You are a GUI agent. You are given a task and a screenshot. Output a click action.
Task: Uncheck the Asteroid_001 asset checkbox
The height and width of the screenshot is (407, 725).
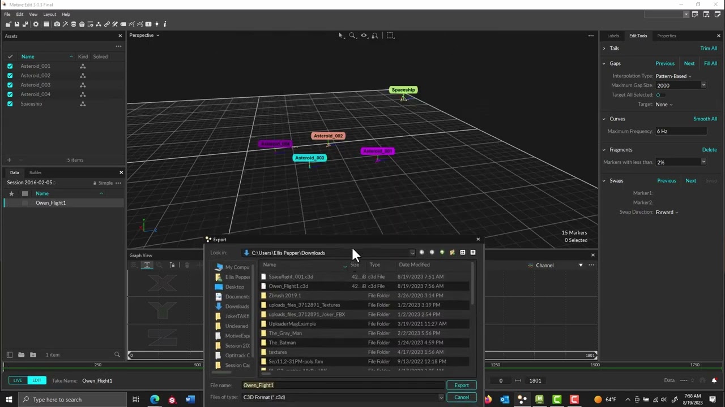(x=10, y=66)
